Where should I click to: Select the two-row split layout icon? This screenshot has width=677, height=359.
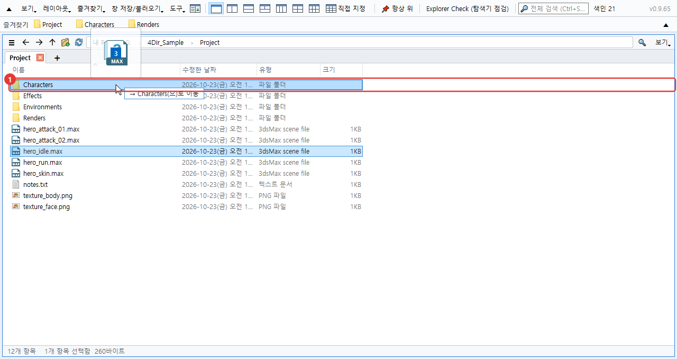249,9
